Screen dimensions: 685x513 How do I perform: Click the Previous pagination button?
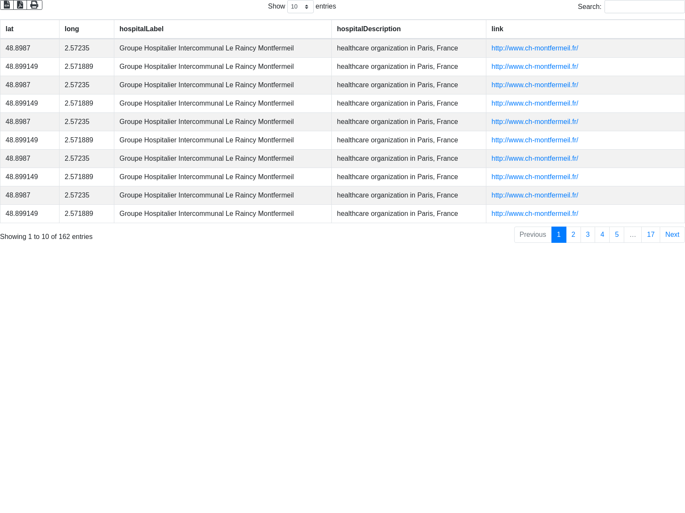point(533,235)
